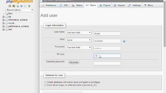Click the information_schema database icon
The width and height of the screenshot is (166, 93).
[x=7, y=20]
